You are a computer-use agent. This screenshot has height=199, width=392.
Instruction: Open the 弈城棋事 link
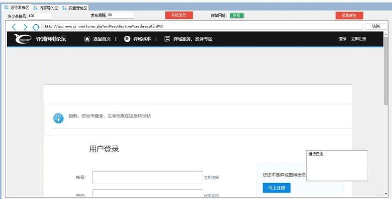pyautogui.click(x=142, y=39)
